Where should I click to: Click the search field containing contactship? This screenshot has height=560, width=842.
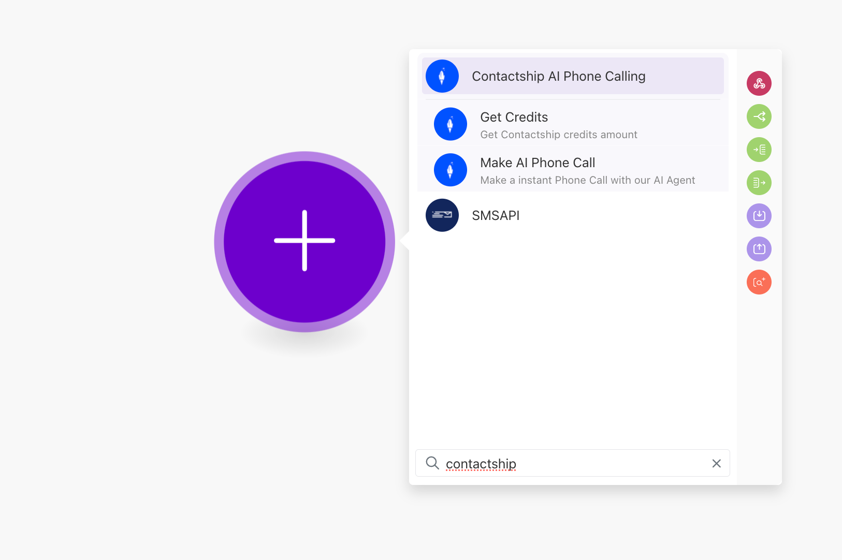point(573,463)
